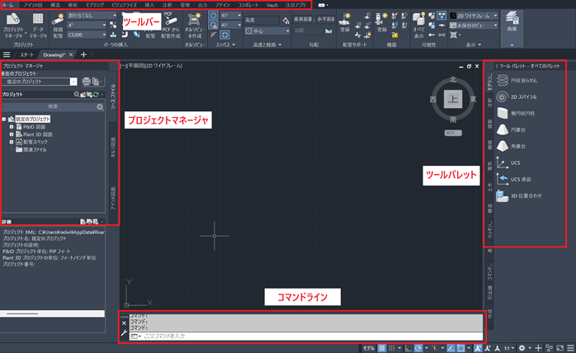576x353 pixels.
Task: Toggle polar tracking in status bar
Action: pyautogui.click(x=418, y=348)
